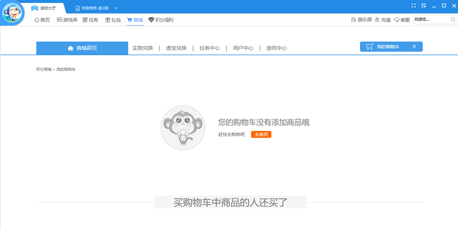The image size is (458, 229).
Task: Click the orange 去首页 button
Action: 261,134
